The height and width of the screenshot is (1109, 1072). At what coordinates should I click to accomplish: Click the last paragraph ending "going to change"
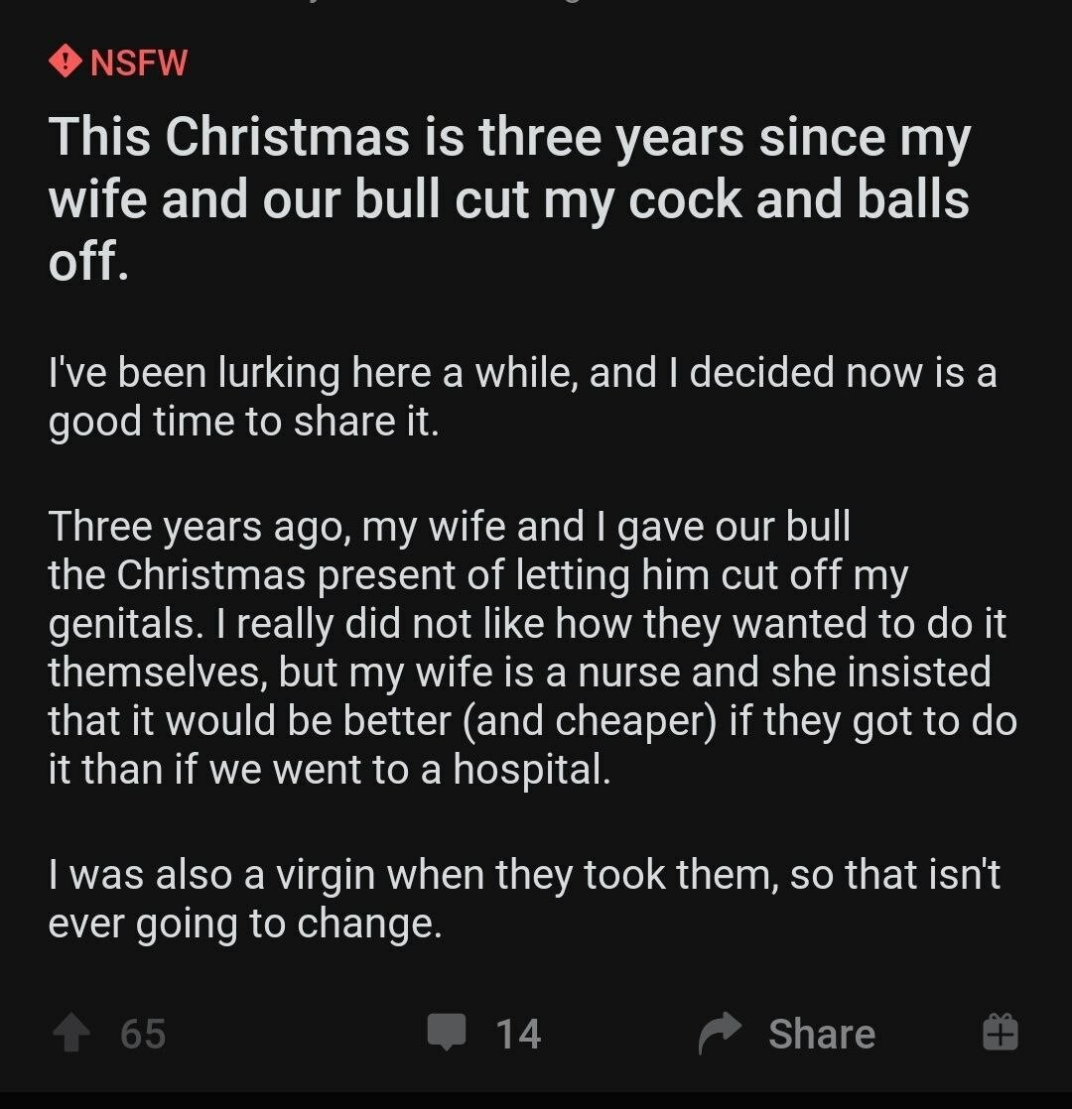[524, 899]
